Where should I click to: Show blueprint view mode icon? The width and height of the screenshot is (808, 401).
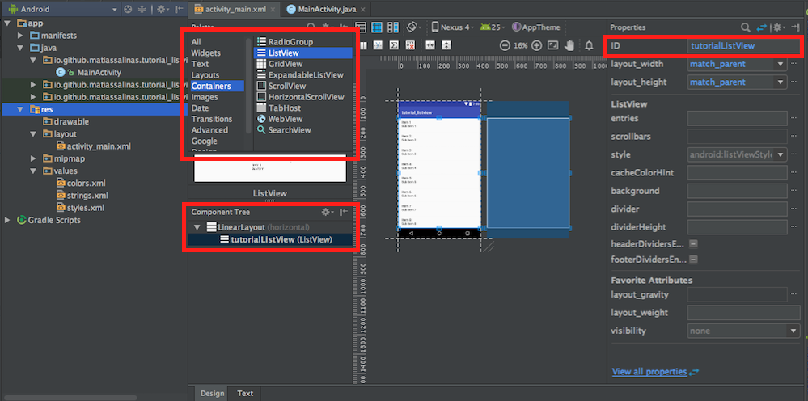[x=376, y=27]
